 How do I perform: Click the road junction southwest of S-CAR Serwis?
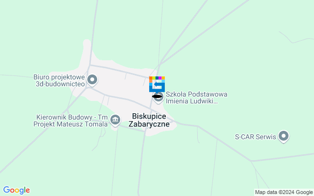[x=251, y=161]
